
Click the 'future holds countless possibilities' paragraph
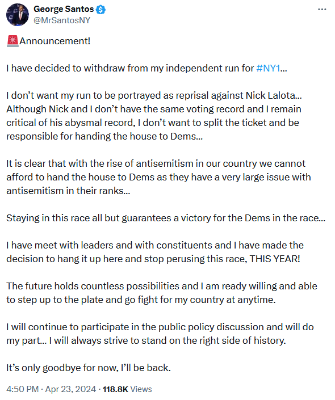point(162,293)
